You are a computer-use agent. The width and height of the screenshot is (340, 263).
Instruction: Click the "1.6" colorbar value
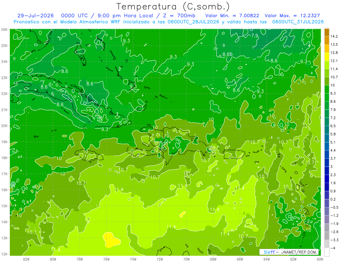coord(333,183)
